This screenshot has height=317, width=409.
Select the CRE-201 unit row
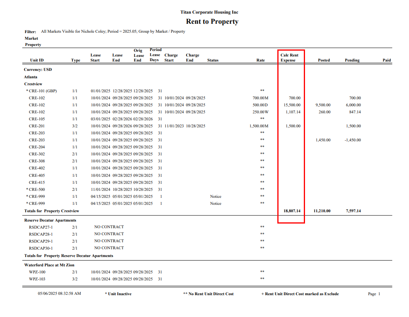37,126
